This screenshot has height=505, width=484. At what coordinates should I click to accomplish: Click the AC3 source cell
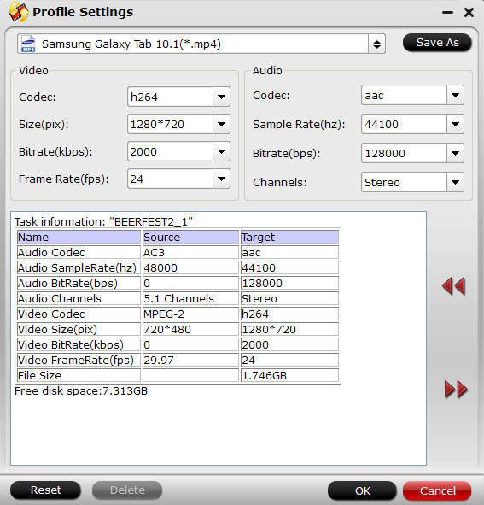190,253
